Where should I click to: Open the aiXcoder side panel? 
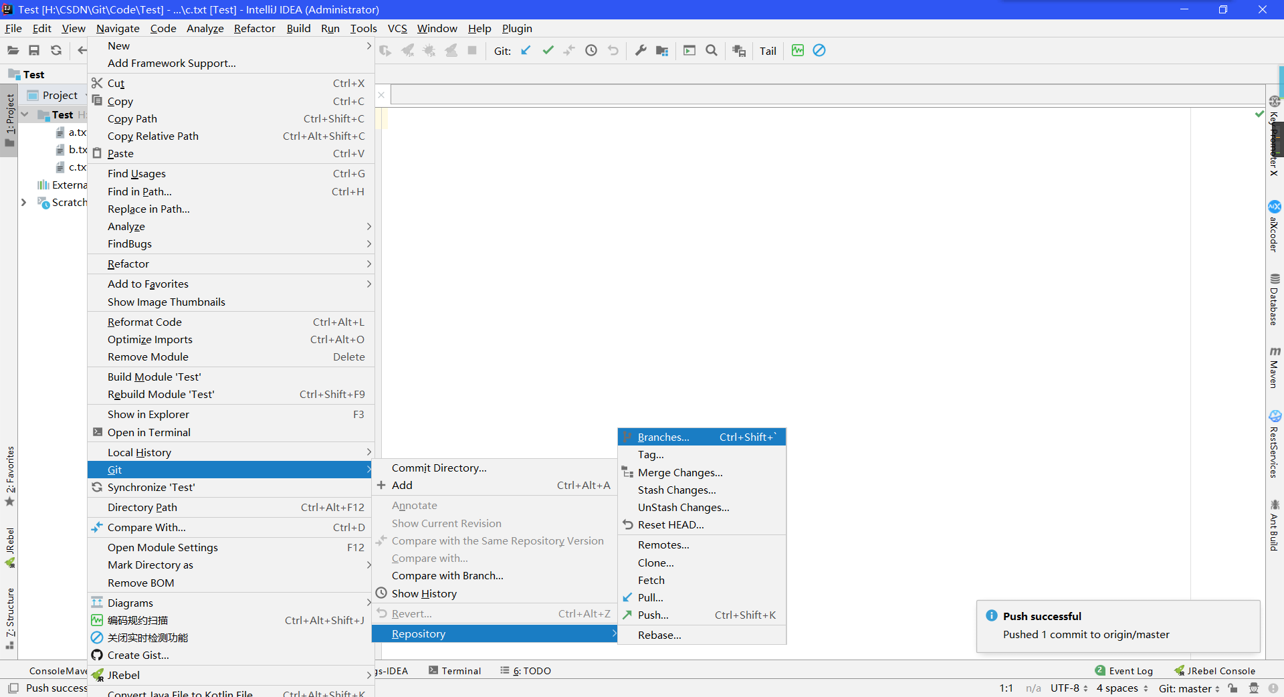click(x=1275, y=226)
